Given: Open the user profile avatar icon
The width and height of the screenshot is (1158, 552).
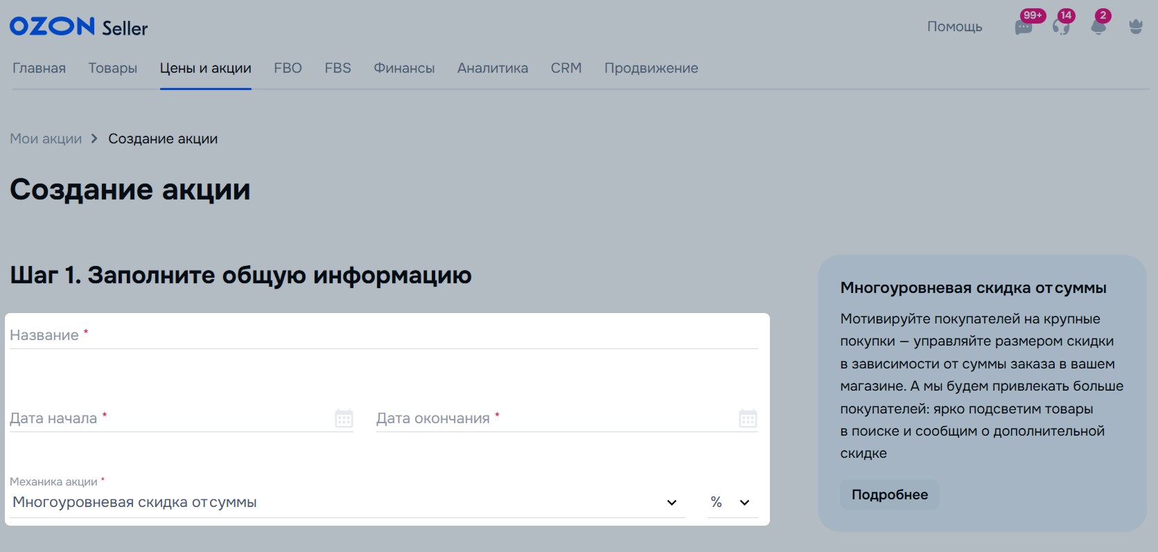Looking at the screenshot, I should (x=1136, y=27).
